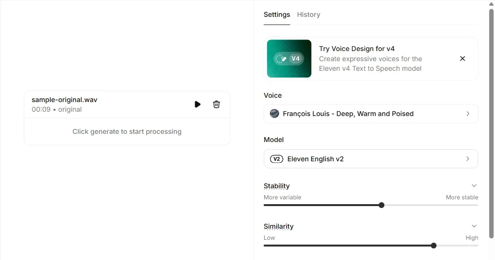Click the Stability label
Image resolution: width=495 pixels, height=260 pixels.
point(277,186)
